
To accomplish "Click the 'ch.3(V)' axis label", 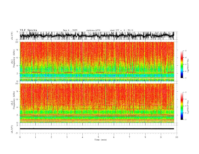I will pos(12,129).
